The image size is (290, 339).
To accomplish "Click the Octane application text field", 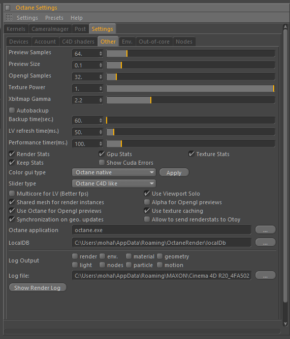I will pos(162,230).
